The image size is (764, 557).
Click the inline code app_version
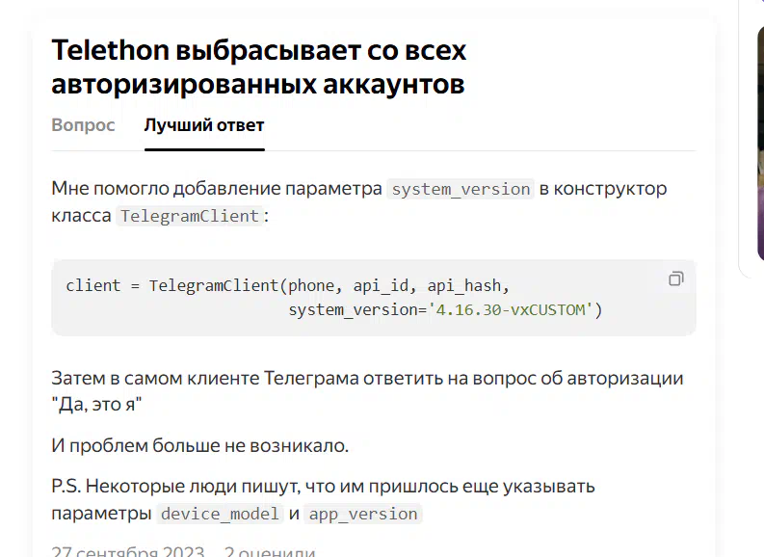click(362, 514)
